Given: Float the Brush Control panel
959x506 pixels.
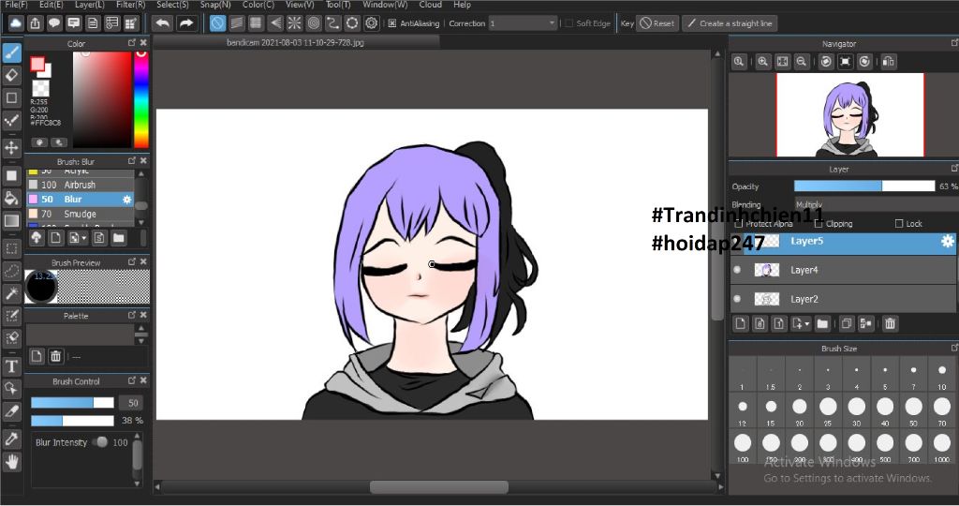Looking at the screenshot, I should click(x=131, y=380).
